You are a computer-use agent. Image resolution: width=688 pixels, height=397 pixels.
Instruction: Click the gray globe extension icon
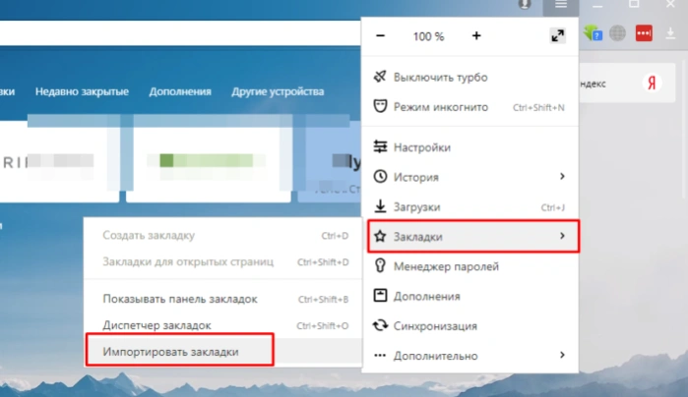[617, 33]
